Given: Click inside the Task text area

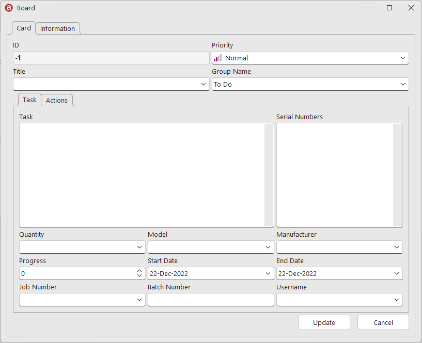Looking at the screenshot, I should click(142, 175).
